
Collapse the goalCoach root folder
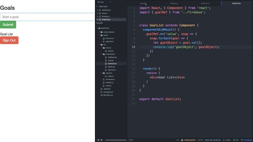click(x=97, y=28)
